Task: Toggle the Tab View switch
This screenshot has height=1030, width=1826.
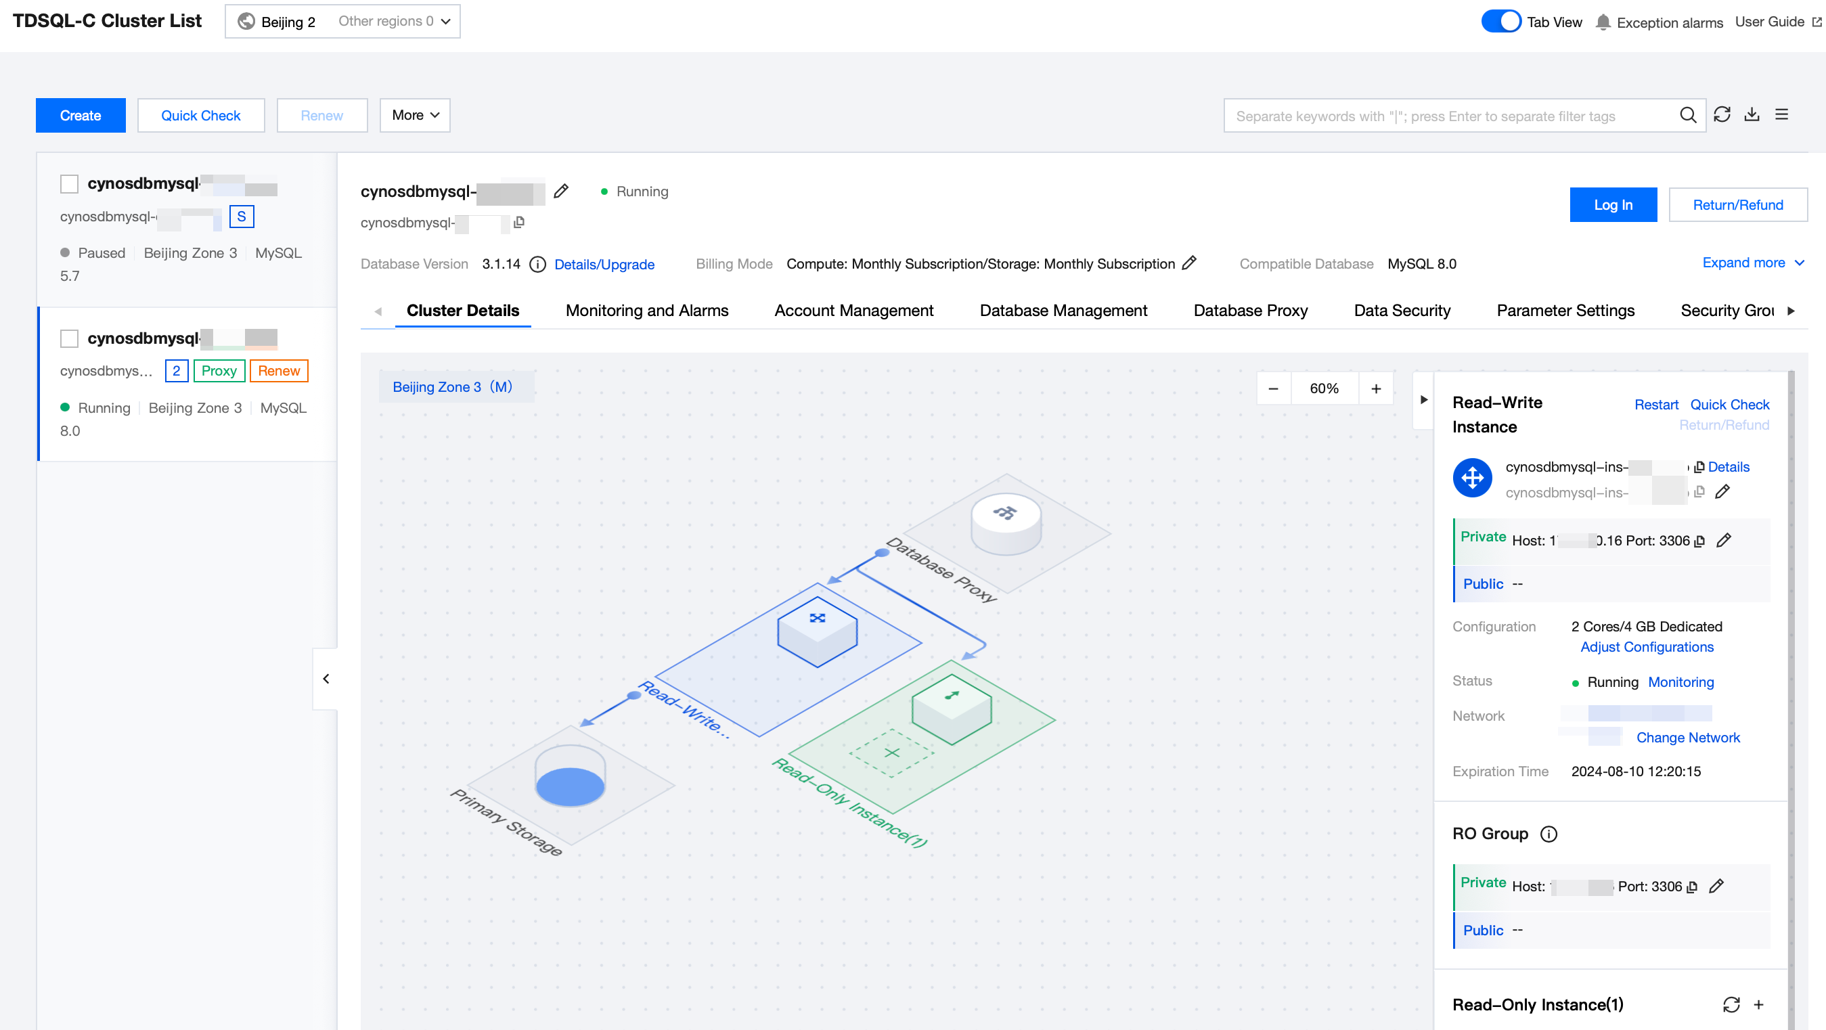Action: click(x=1500, y=21)
